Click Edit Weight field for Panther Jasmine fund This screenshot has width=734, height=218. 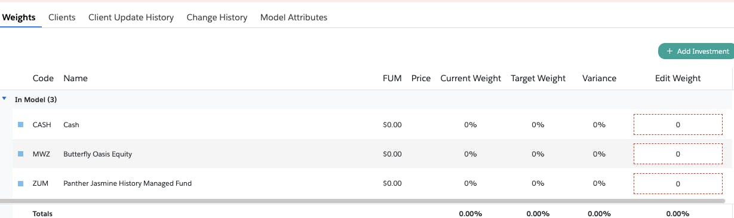[678, 183]
